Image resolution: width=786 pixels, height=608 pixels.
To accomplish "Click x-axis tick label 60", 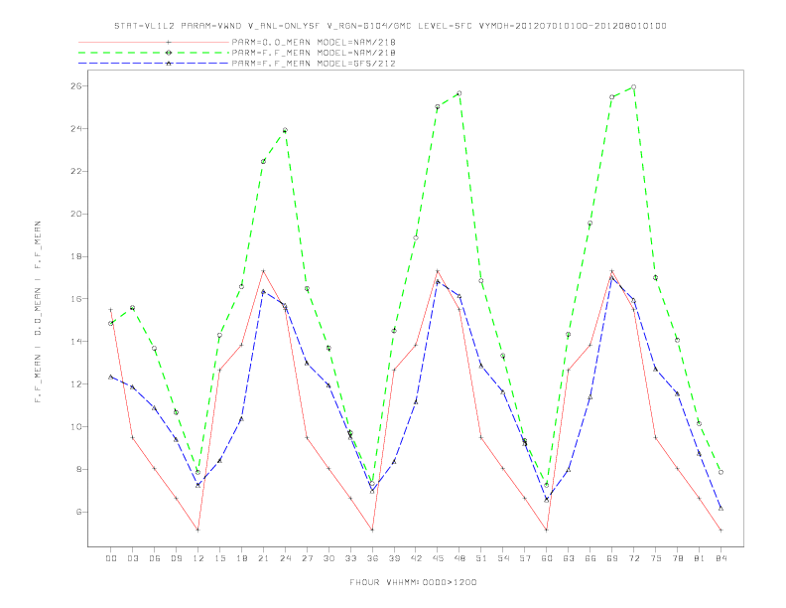I will point(547,558).
